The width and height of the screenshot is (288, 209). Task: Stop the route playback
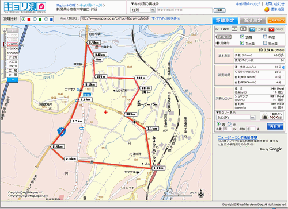(x=243, y=29)
